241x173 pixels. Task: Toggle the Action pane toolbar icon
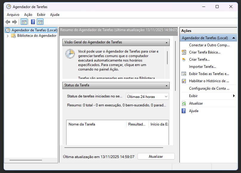pyautogui.click(x=40, y=22)
